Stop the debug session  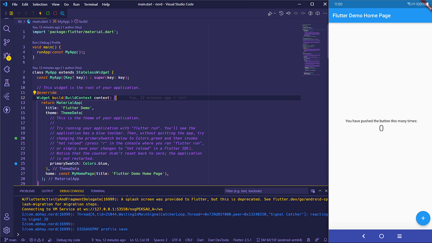pyautogui.click(x=55, y=13)
